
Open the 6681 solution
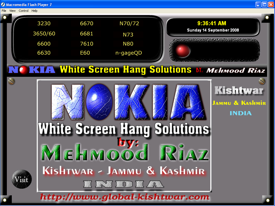point(86,33)
